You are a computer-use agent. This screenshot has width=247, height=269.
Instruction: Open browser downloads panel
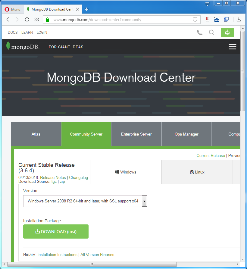coord(239,19)
